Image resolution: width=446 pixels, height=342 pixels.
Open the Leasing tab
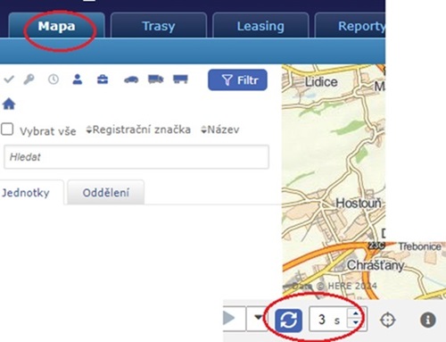[260, 26]
